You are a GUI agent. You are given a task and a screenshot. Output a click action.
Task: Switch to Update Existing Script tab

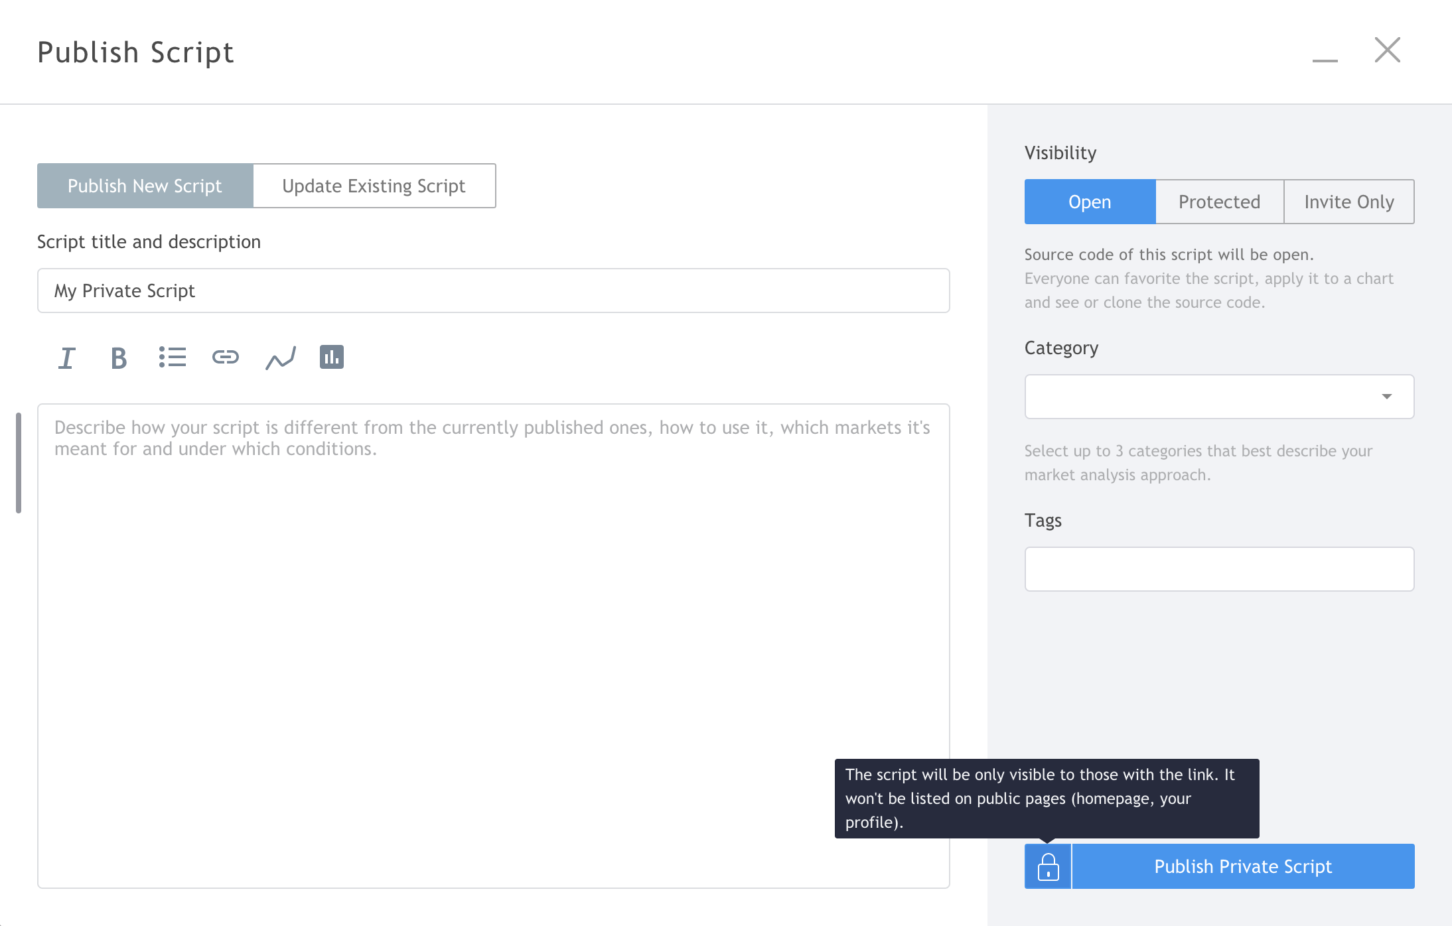[374, 186]
